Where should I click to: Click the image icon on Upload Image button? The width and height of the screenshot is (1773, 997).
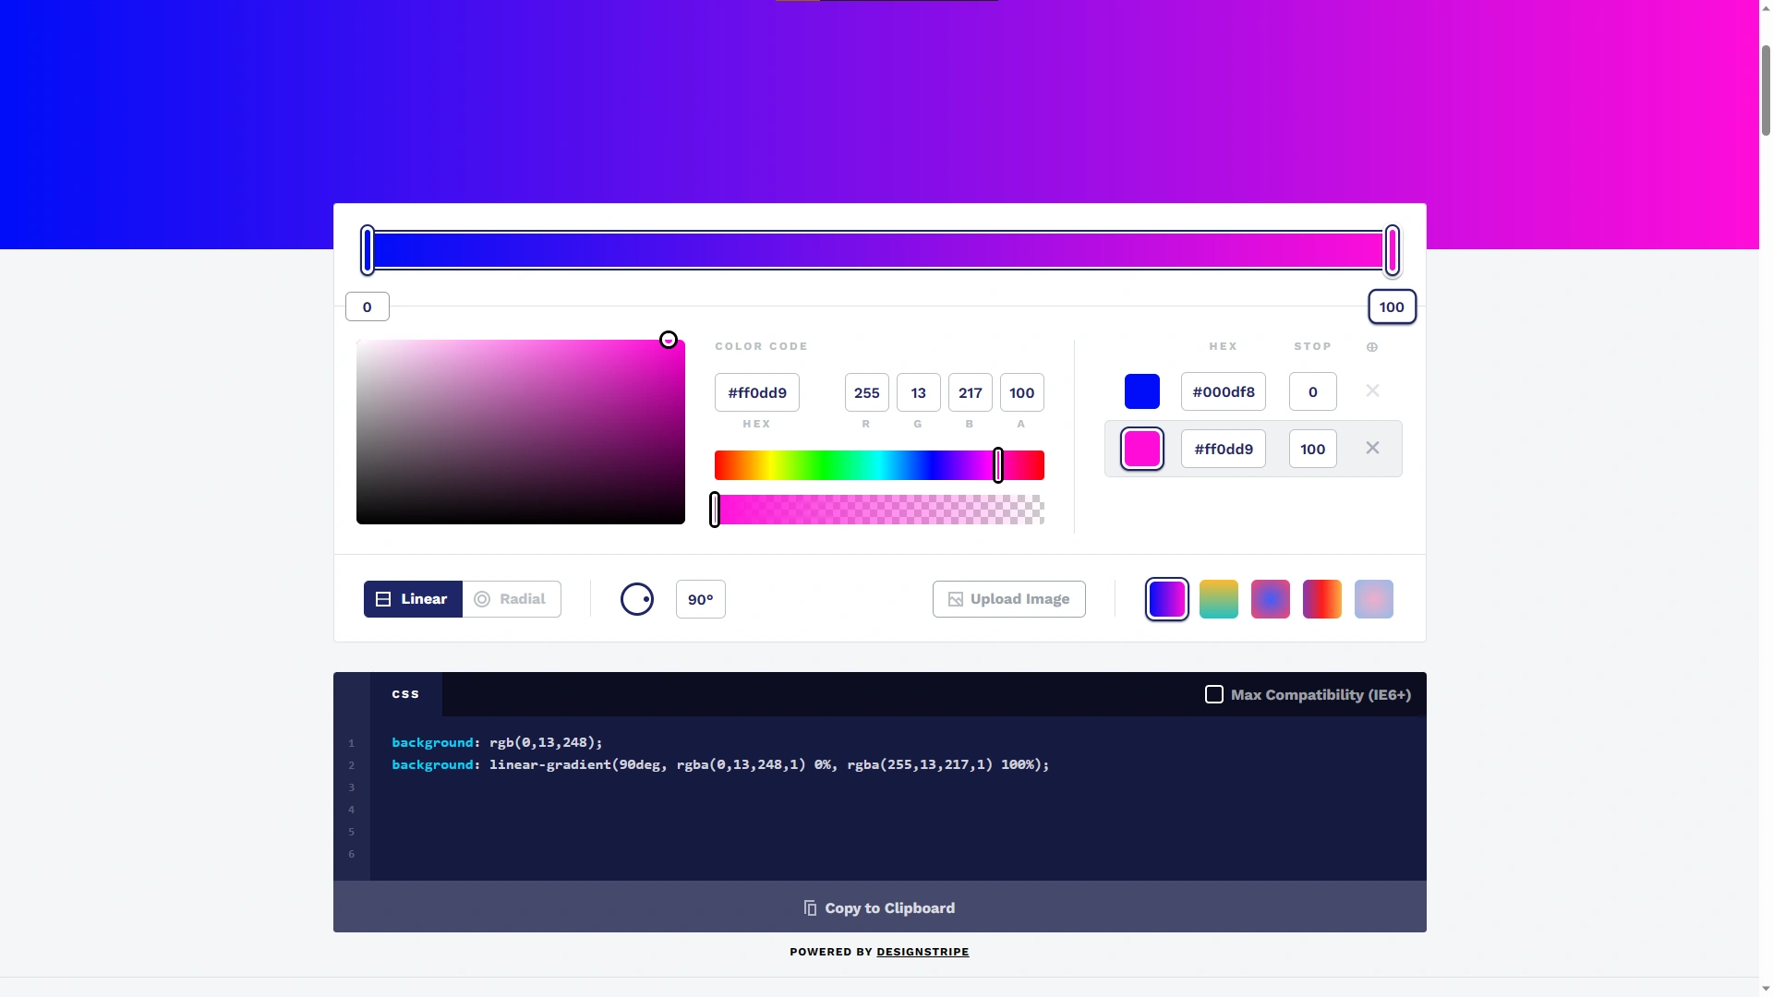point(956,598)
